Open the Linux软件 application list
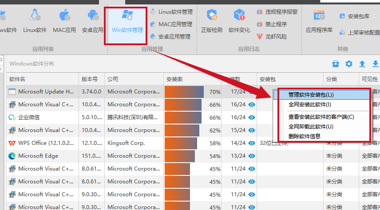 coord(35,21)
